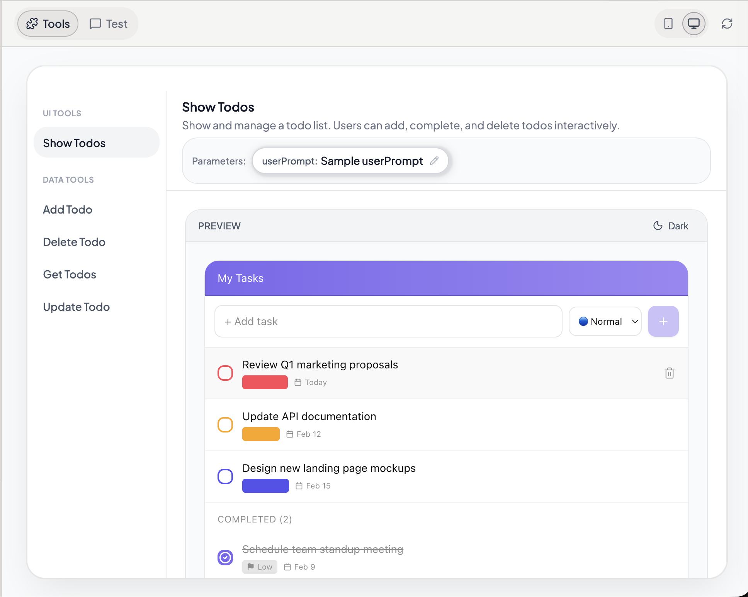The image size is (748, 597).
Task: Uncheck Schedule team standup meeting
Action: click(x=225, y=558)
